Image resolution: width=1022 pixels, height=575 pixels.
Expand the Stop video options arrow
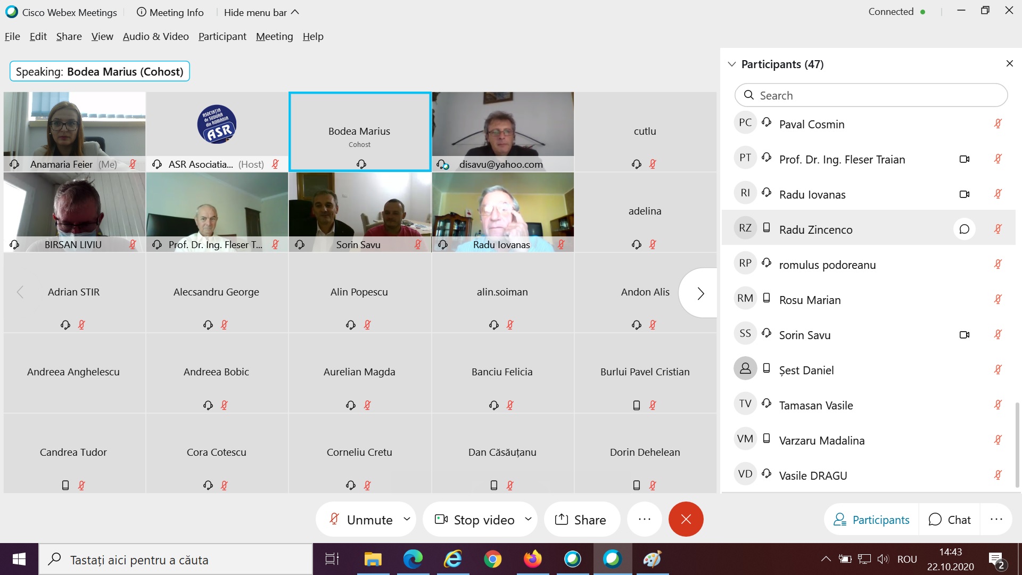pos(528,519)
